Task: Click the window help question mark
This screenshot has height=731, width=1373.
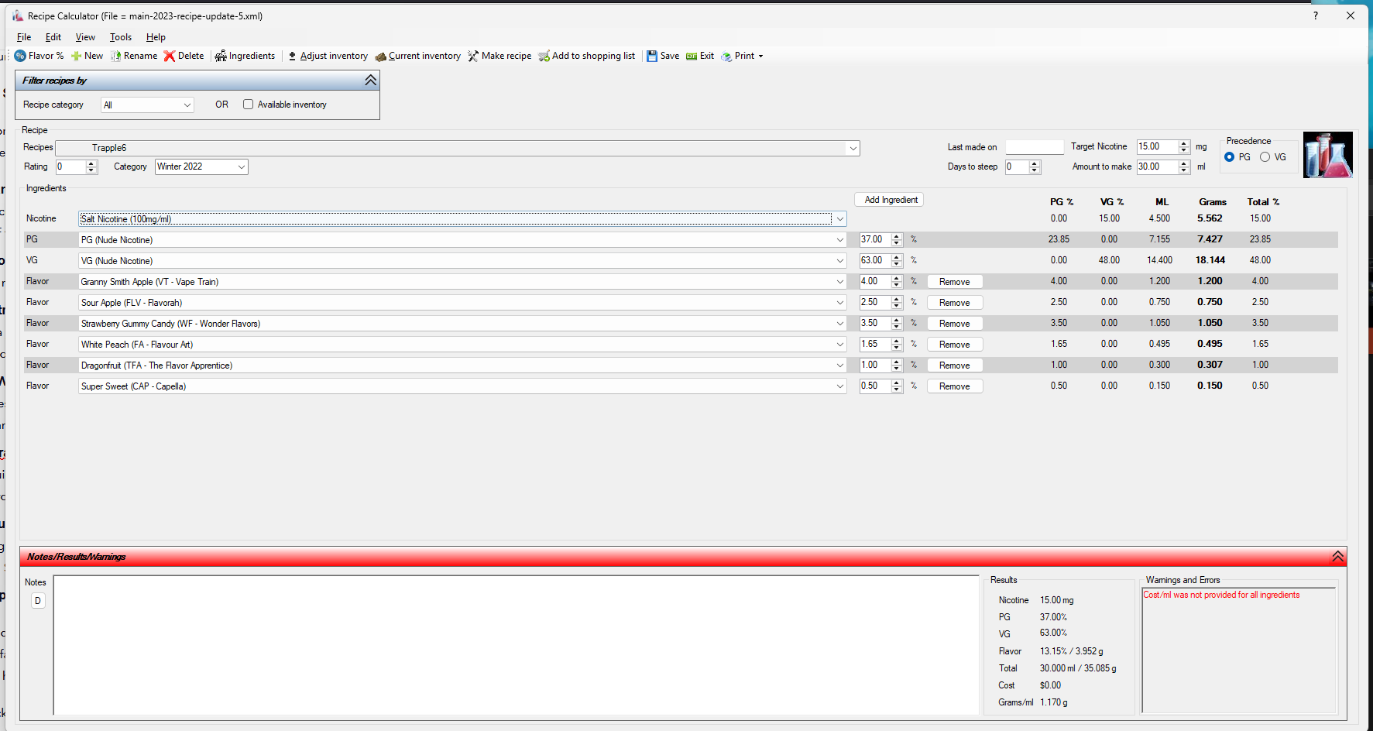Action: point(1316,15)
